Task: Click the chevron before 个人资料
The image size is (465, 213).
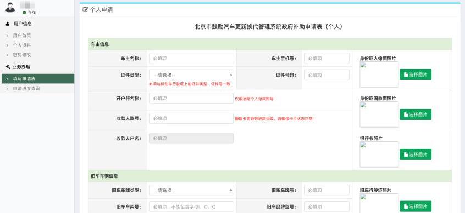Action: [x=7, y=45]
